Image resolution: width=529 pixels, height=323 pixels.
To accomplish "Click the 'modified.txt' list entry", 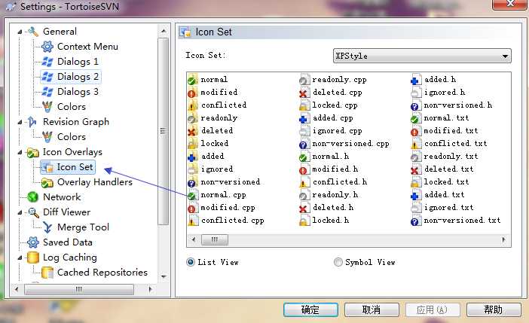I will tap(445, 131).
